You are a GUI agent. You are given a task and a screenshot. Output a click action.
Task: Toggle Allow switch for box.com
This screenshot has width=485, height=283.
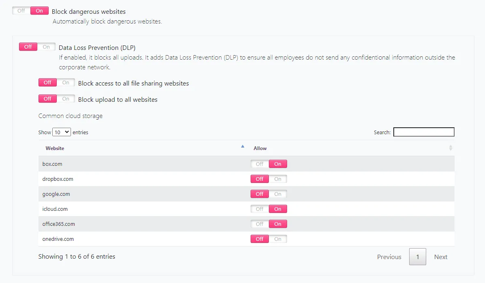(269, 164)
